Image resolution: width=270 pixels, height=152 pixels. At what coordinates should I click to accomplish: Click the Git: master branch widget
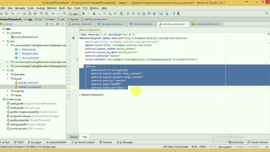click(x=225, y=147)
